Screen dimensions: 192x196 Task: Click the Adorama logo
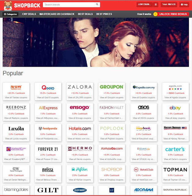144,190
